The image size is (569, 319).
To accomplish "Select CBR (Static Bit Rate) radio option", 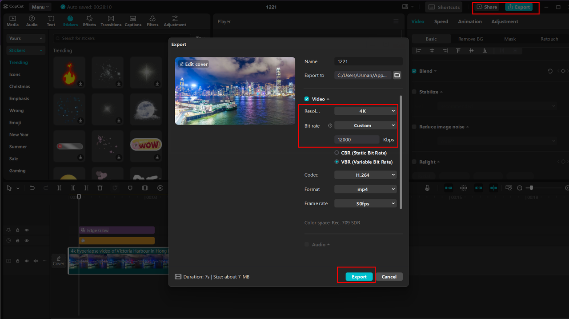I will click(x=337, y=153).
